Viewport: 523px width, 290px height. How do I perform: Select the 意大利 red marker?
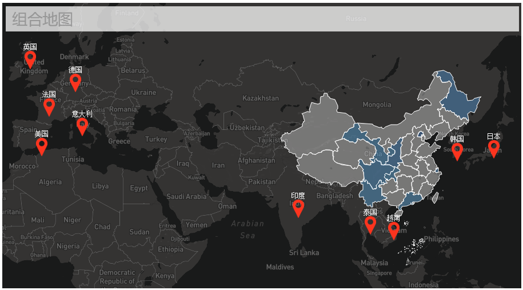pyautogui.click(x=82, y=127)
